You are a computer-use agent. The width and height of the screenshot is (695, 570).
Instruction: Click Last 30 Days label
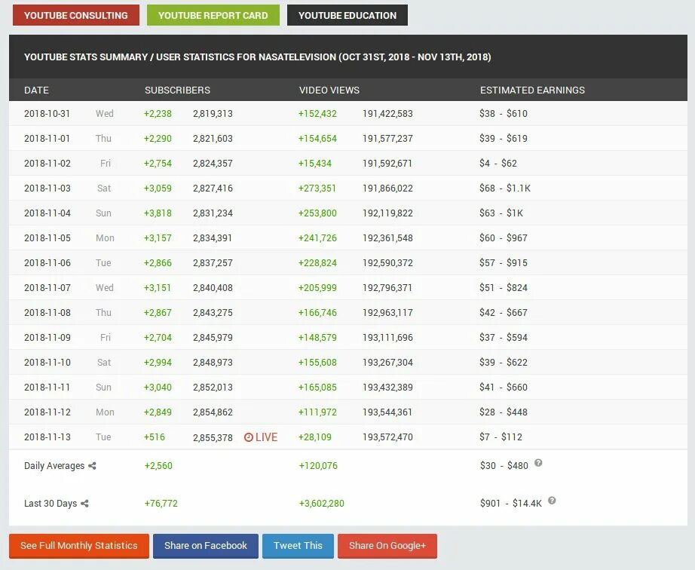tap(51, 504)
